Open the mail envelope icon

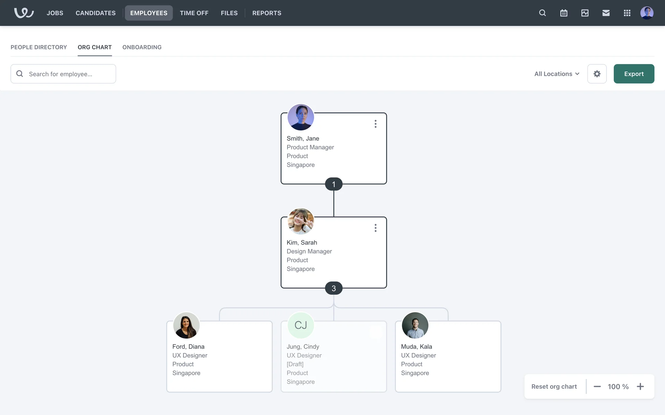click(606, 13)
